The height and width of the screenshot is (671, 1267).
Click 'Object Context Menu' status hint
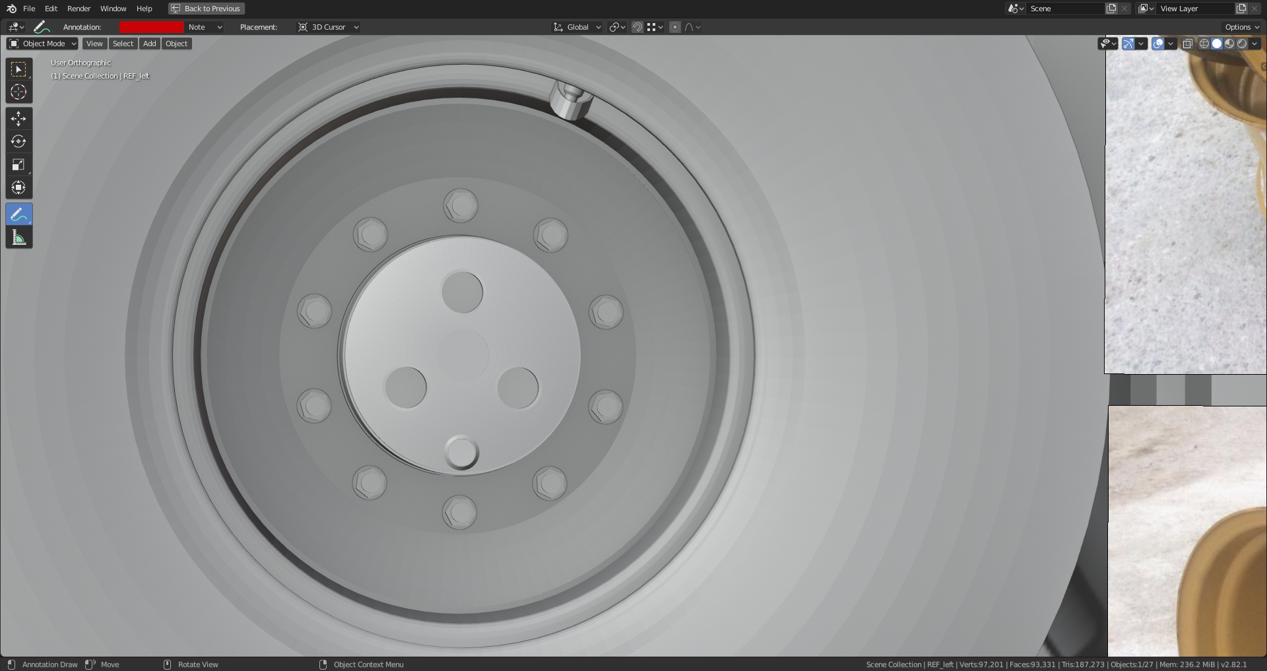point(368,664)
